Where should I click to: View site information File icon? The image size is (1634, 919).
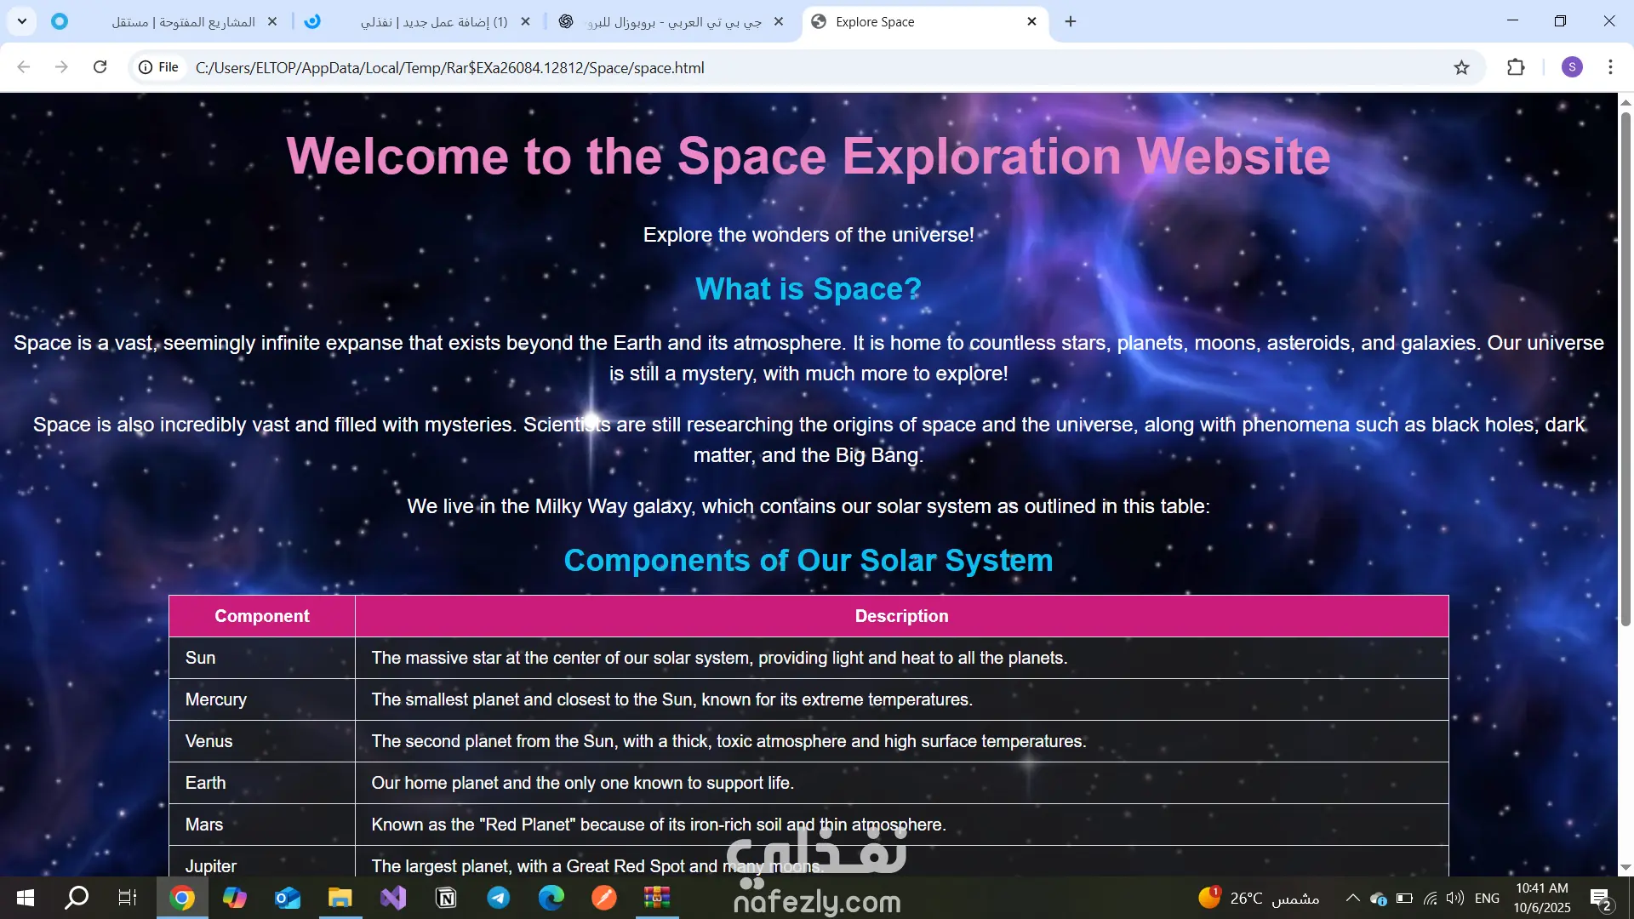click(x=159, y=67)
